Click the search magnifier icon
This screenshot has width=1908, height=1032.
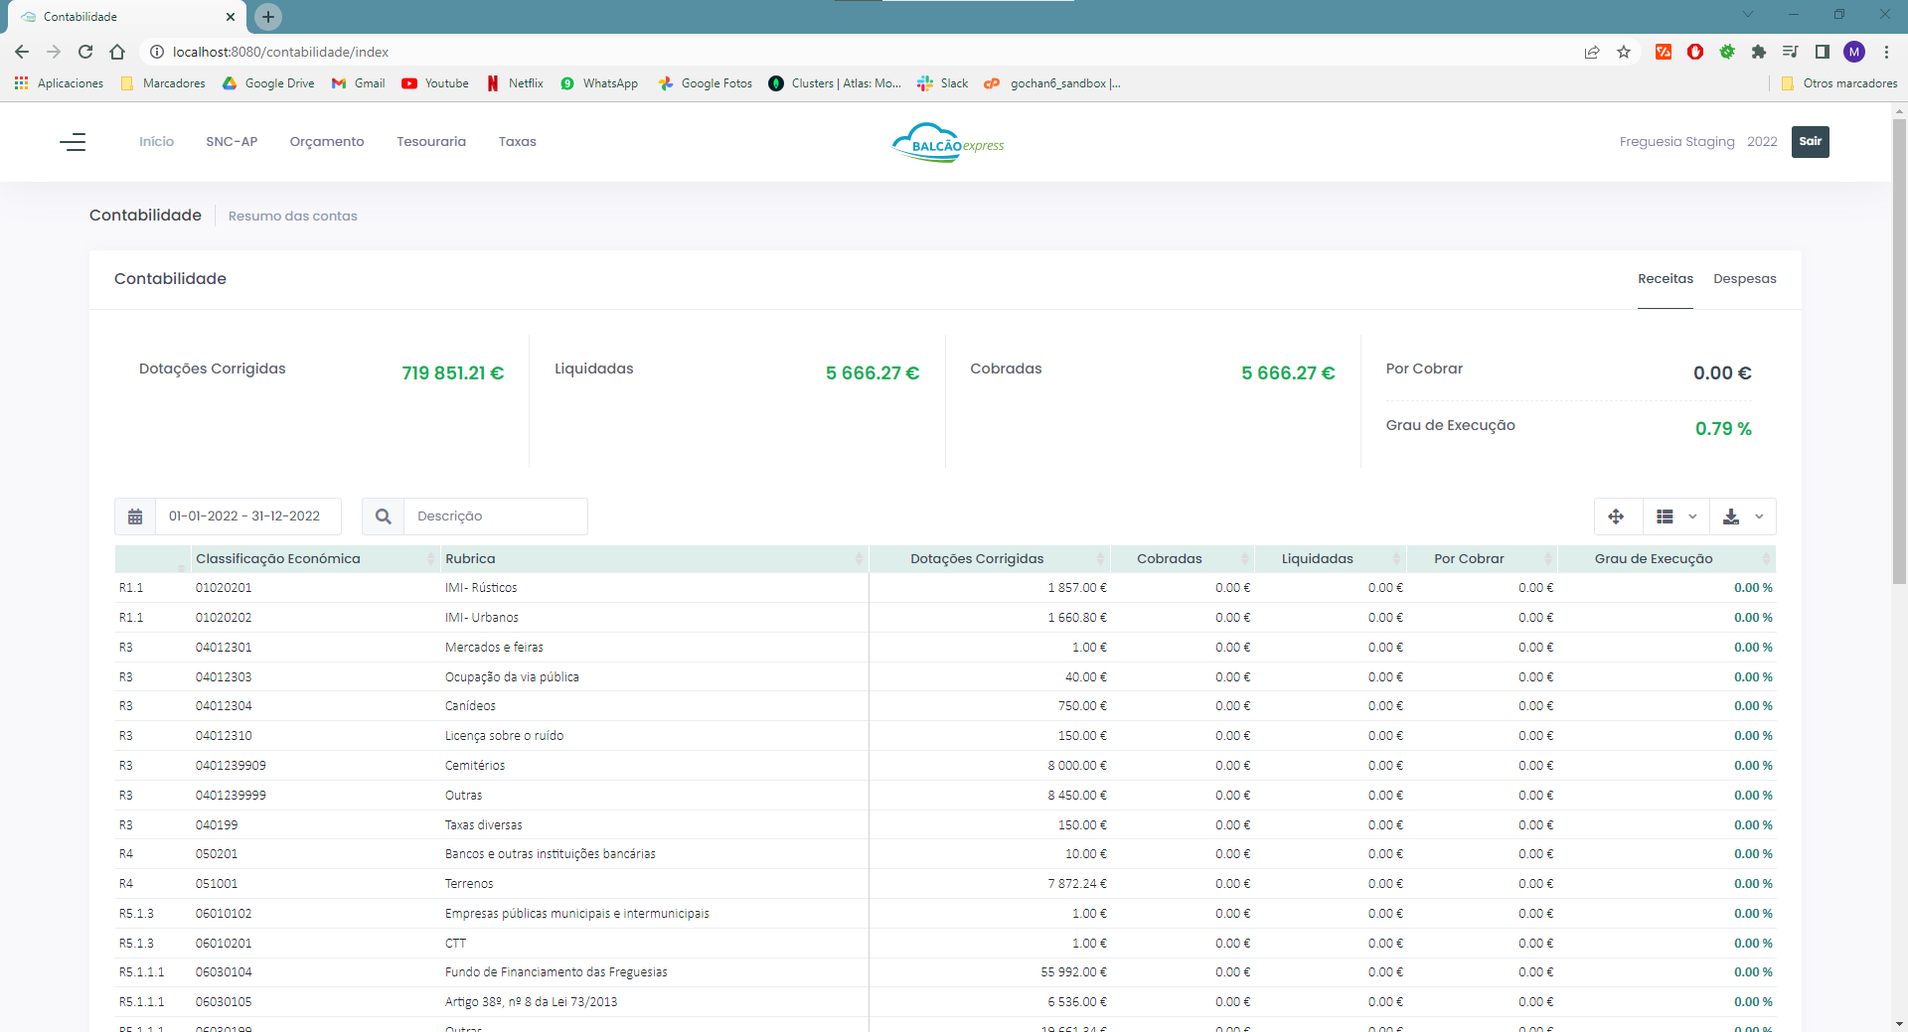(384, 516)
